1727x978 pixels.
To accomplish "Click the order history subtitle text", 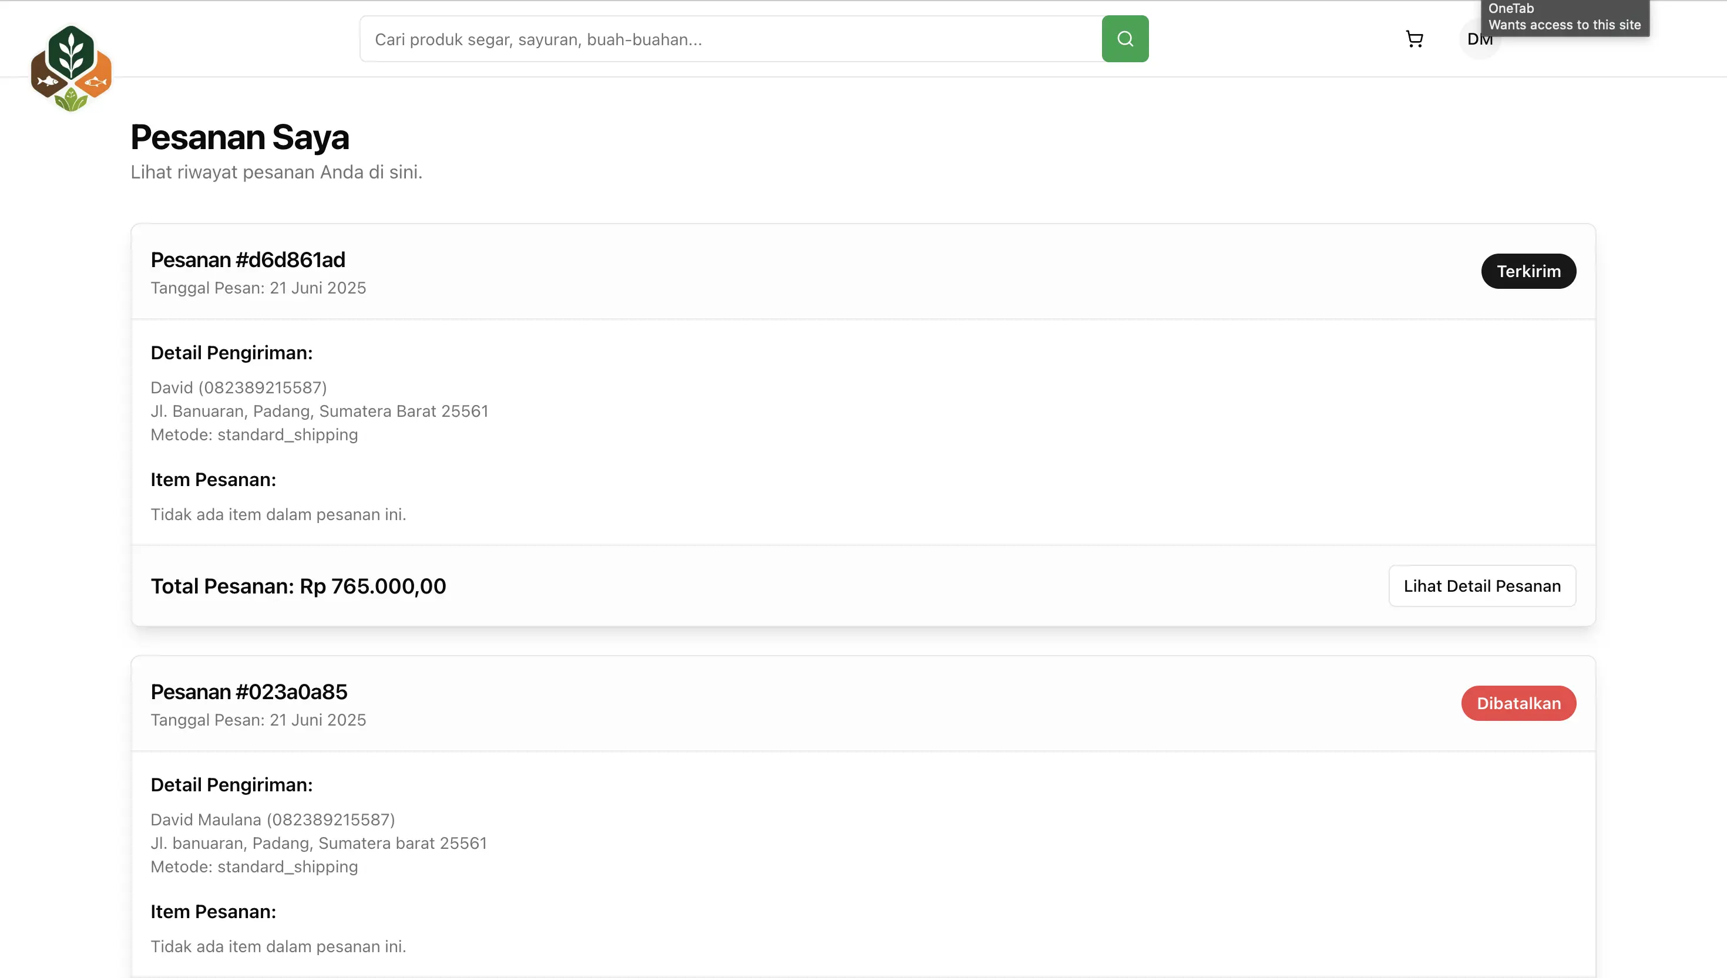I will [276, 173].
